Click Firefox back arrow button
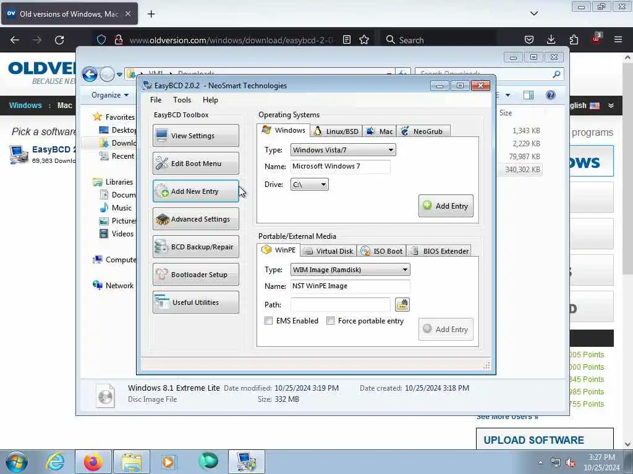Image resolution: width=633 pixels, height=474 pixels. pyautogui.click(x=15, y=40)
